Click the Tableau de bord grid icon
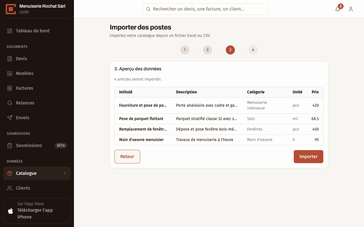The height and width of the screenshot is (227, 364). 10,31
